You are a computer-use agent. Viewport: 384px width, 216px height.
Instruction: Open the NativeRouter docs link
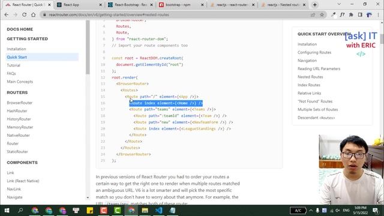click(x=19, y=136)
